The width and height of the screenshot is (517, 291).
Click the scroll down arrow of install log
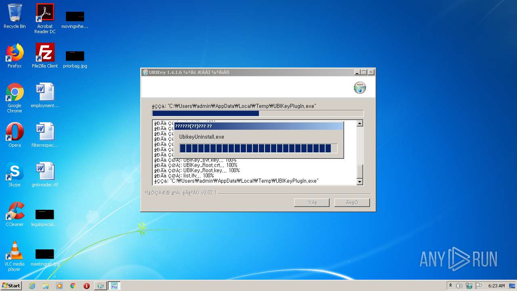pyautogui.click(x=360, y=182)
